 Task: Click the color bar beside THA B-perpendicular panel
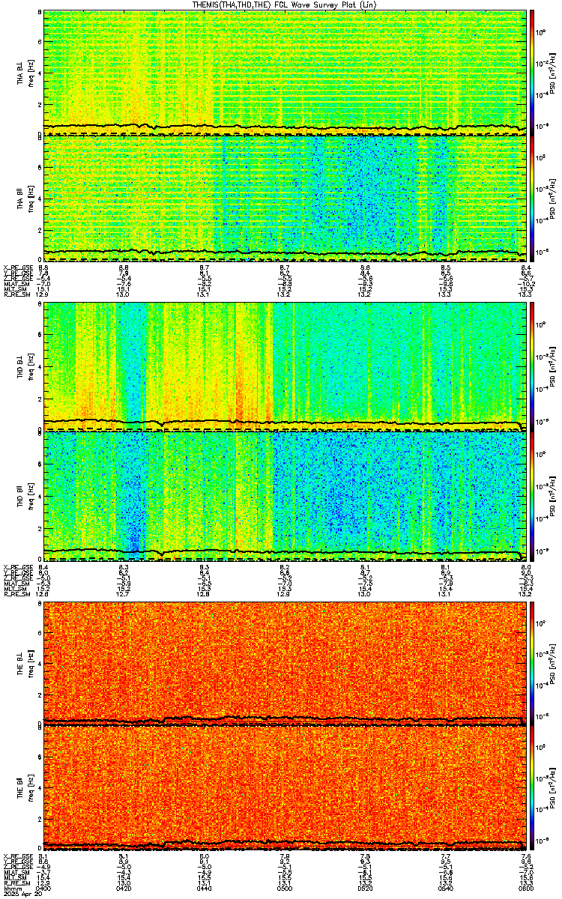tap(532, 71)
